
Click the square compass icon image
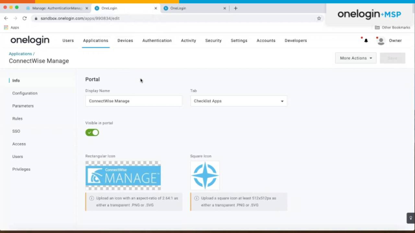(x=205, y=175)
